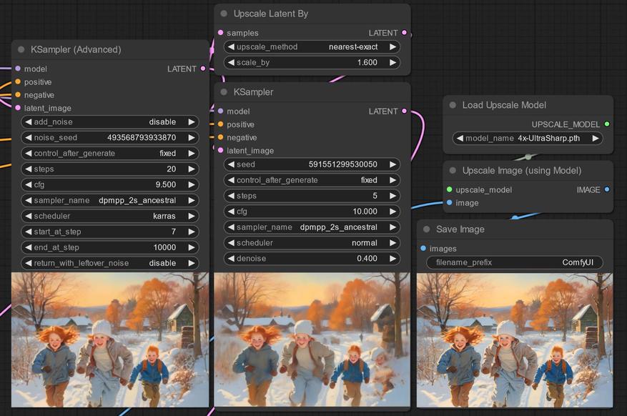627x416 pixels.
Task: Click right arrow on add_noise widget
Action: tap(192, 122)
